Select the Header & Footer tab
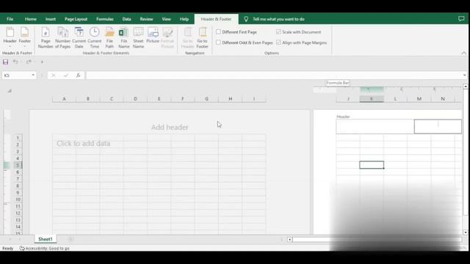Screen dimensions: 470x264 [x=216, y=19]
